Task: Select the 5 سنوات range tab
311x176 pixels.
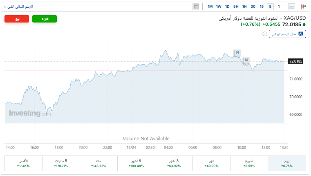Action: coord(61,163)
